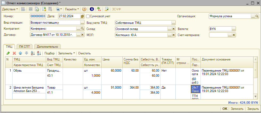Click the help question mark icon
Image resolution: width=261 pixels, height=113 pixels.
(84, 9)
